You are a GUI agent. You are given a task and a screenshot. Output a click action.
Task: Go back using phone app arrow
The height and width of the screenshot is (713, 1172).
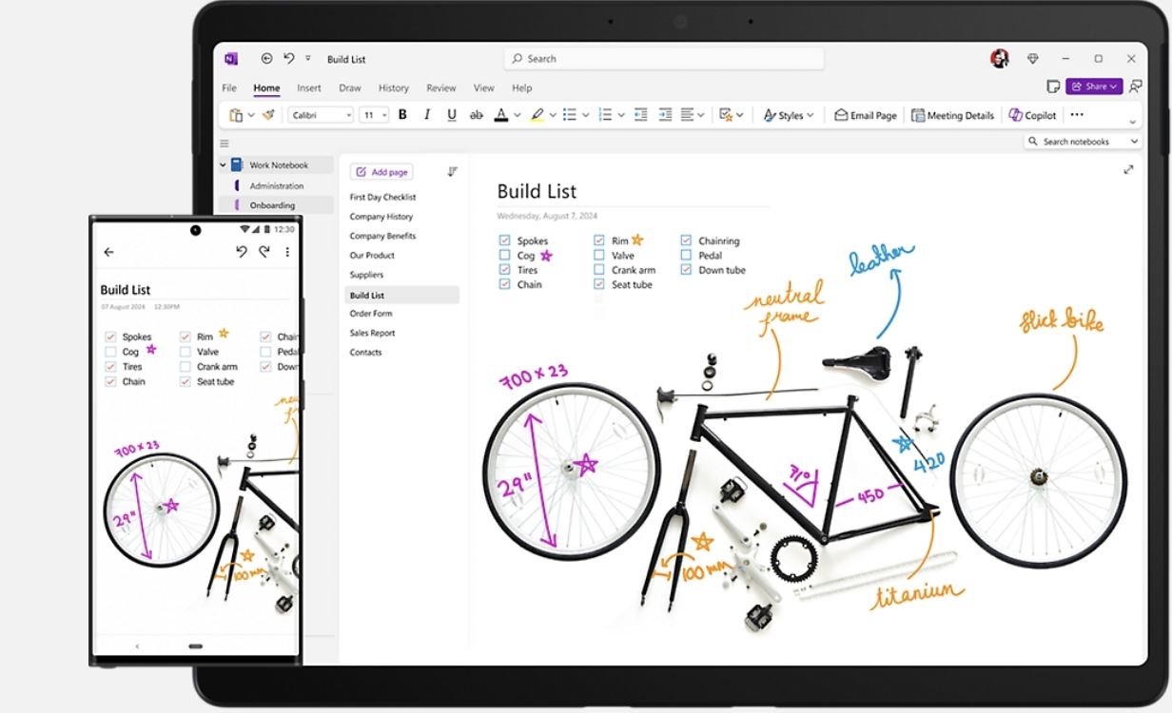coord(108,252)
